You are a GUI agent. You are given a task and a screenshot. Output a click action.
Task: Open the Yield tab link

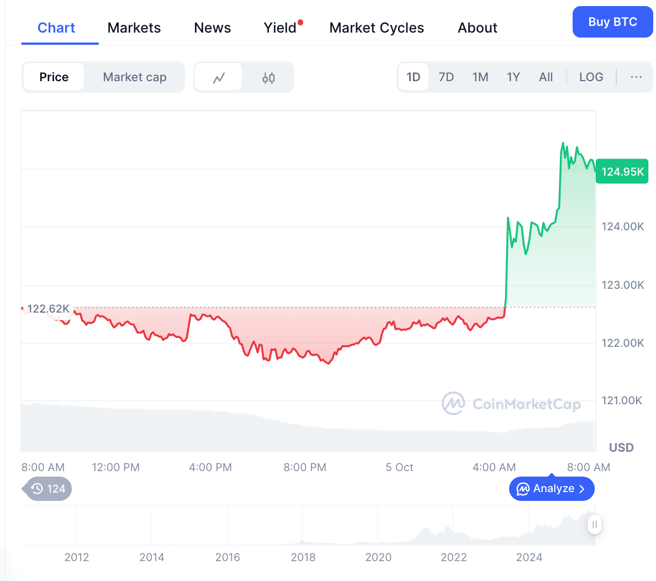point(280,28)
